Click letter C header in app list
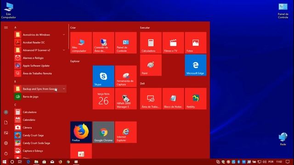 coord(15,105)
